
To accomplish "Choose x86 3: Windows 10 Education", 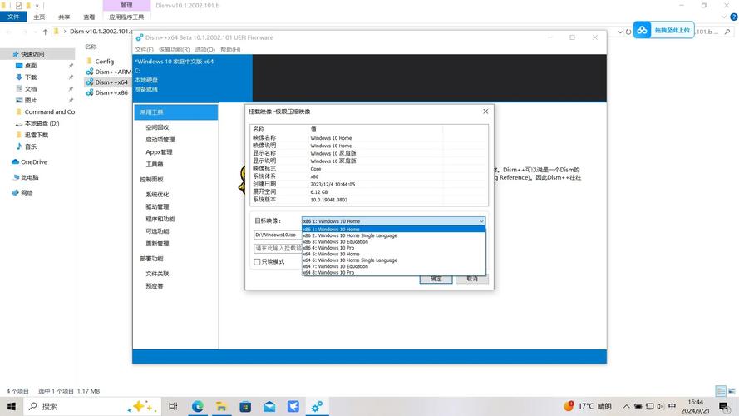I will (393, 241).
